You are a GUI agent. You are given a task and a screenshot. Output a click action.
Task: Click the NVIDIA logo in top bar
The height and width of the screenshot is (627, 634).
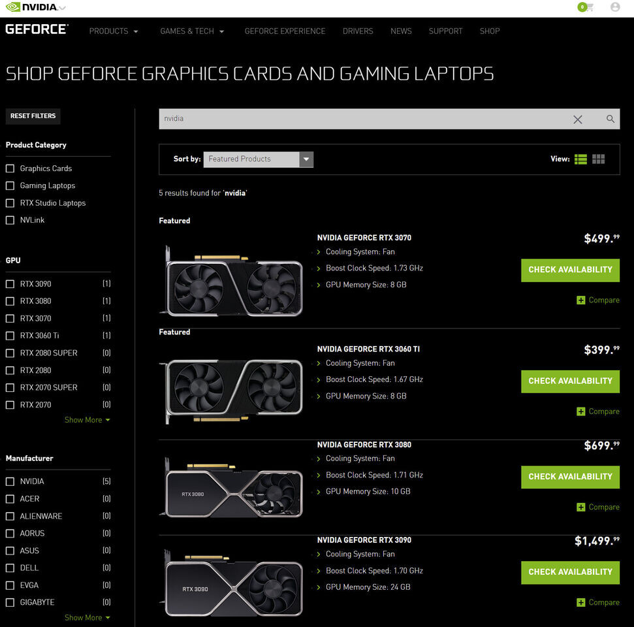[31, 7]
